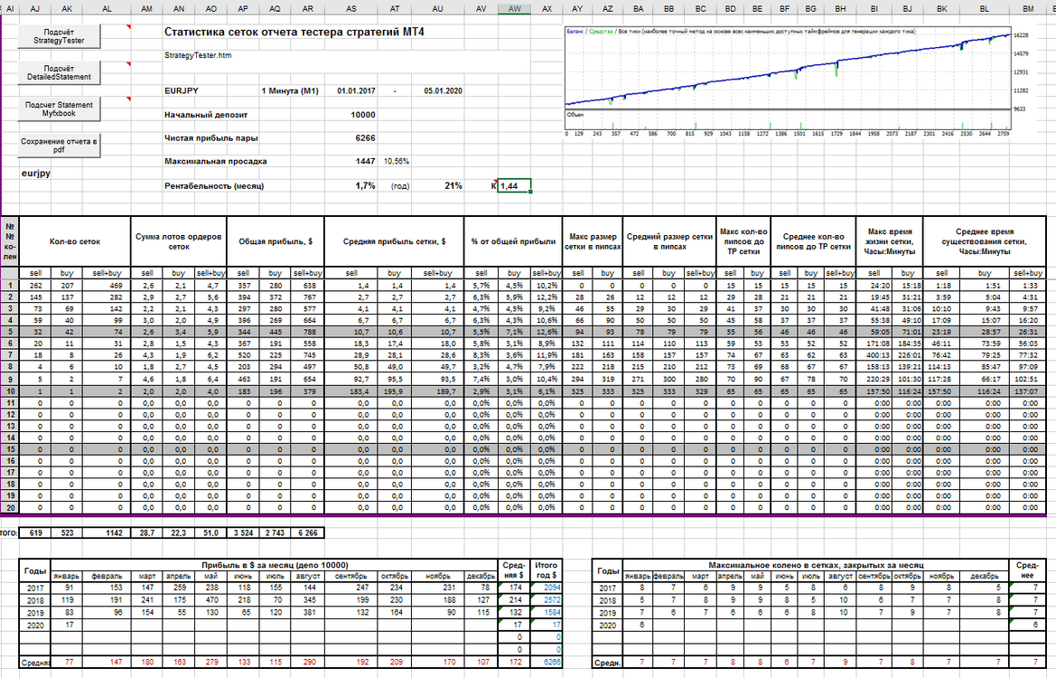Viewport: 1056px width, 678px height.
Task: Click 'Итого год $' column header
Action: (x=547, y=570)
